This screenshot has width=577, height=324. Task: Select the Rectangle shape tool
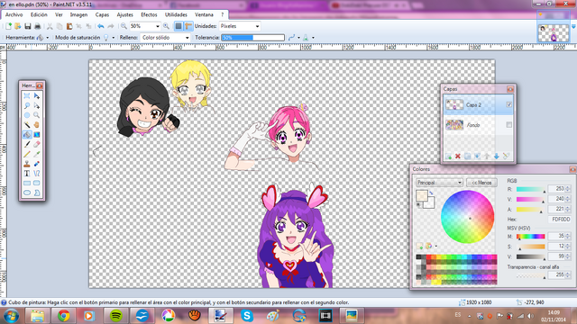[27, 183]
